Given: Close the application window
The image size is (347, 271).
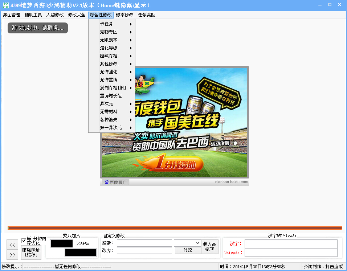Looking at the screenshot, I should click(340, 5).
